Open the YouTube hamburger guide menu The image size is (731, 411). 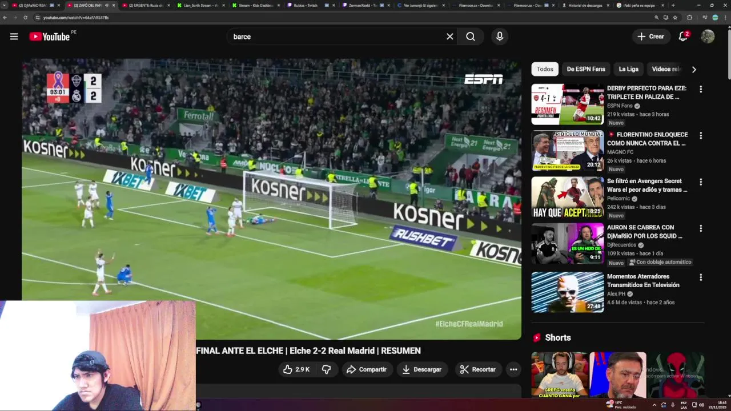[x=14, y=37]
